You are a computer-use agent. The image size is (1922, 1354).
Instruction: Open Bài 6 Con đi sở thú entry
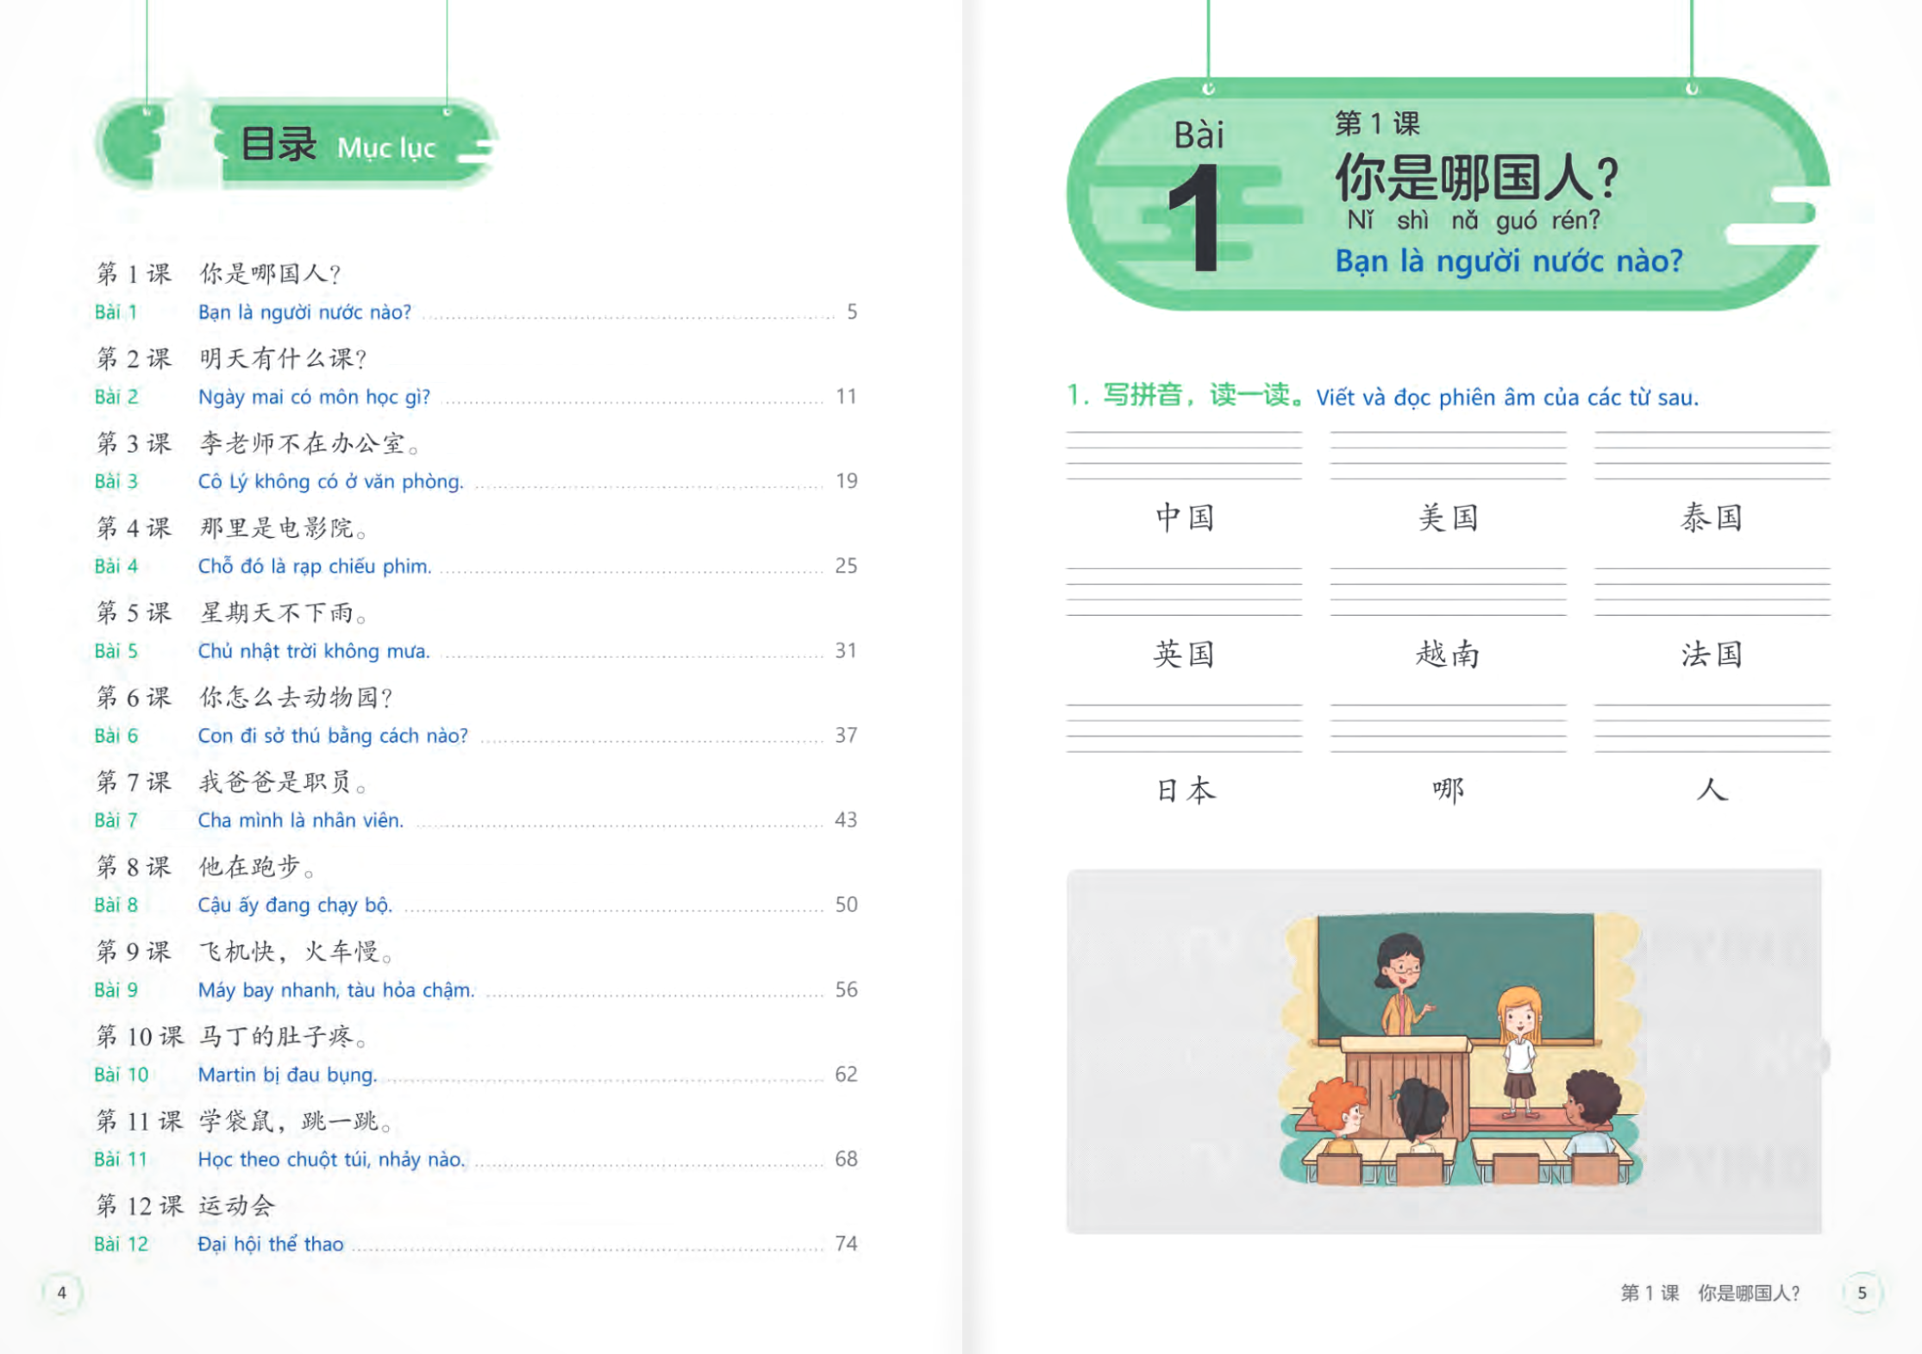(x=333, y=736)
